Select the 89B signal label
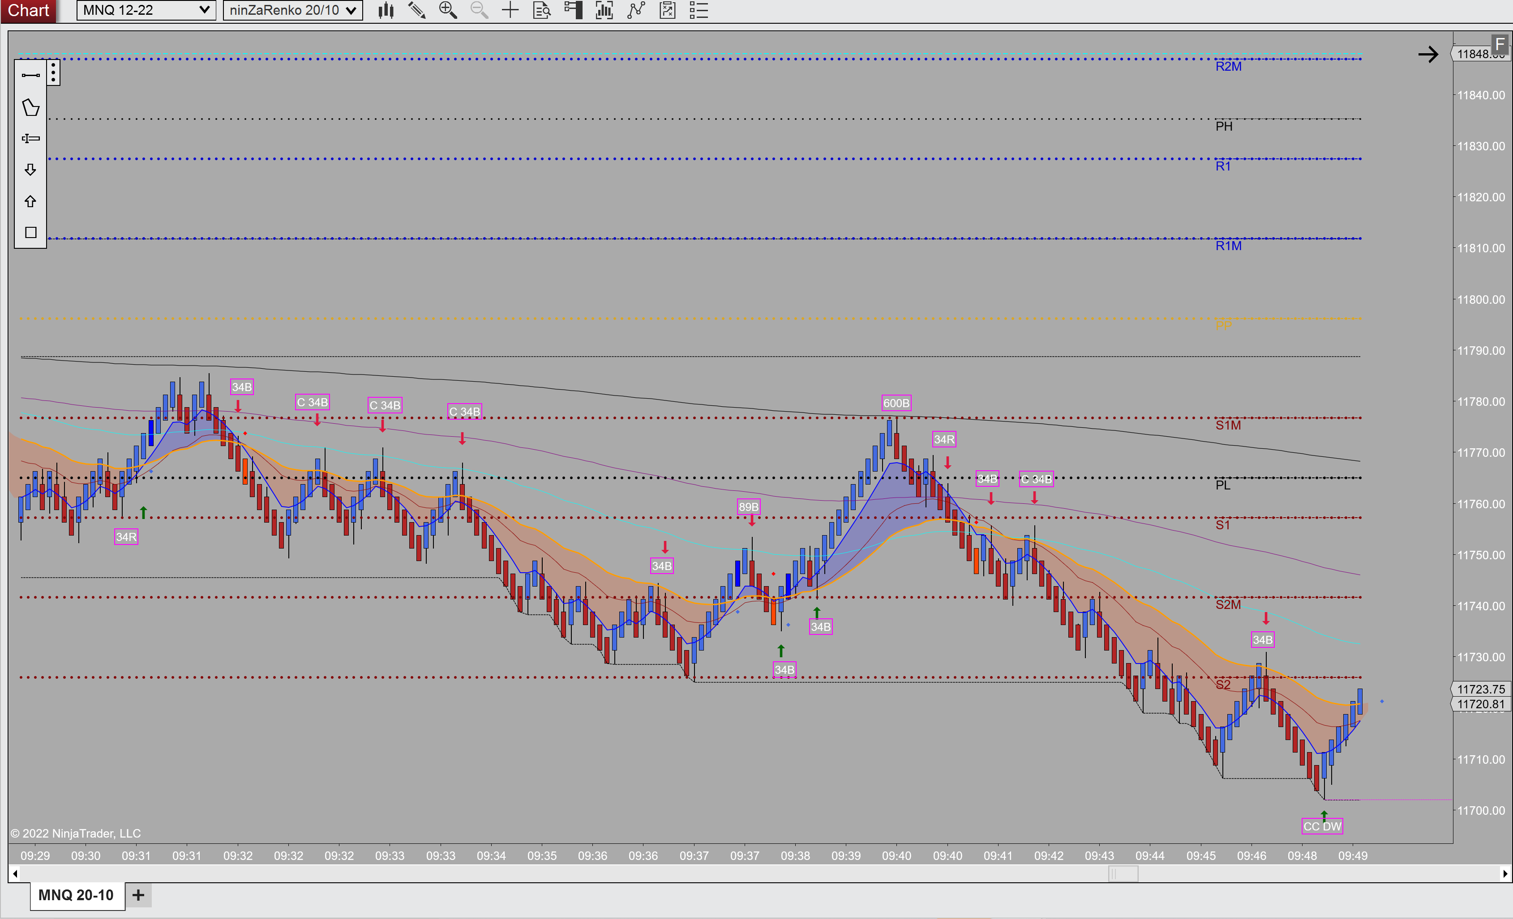 pyautogui.click(x=749, y=507)
